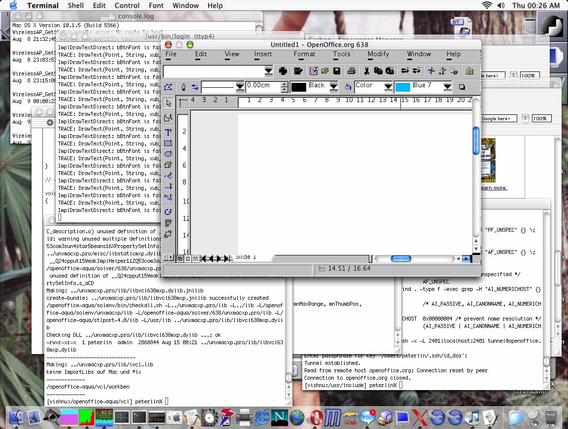Select the Rotate tool
Screen dimensions: 568x429
click(x=169, y=212)
